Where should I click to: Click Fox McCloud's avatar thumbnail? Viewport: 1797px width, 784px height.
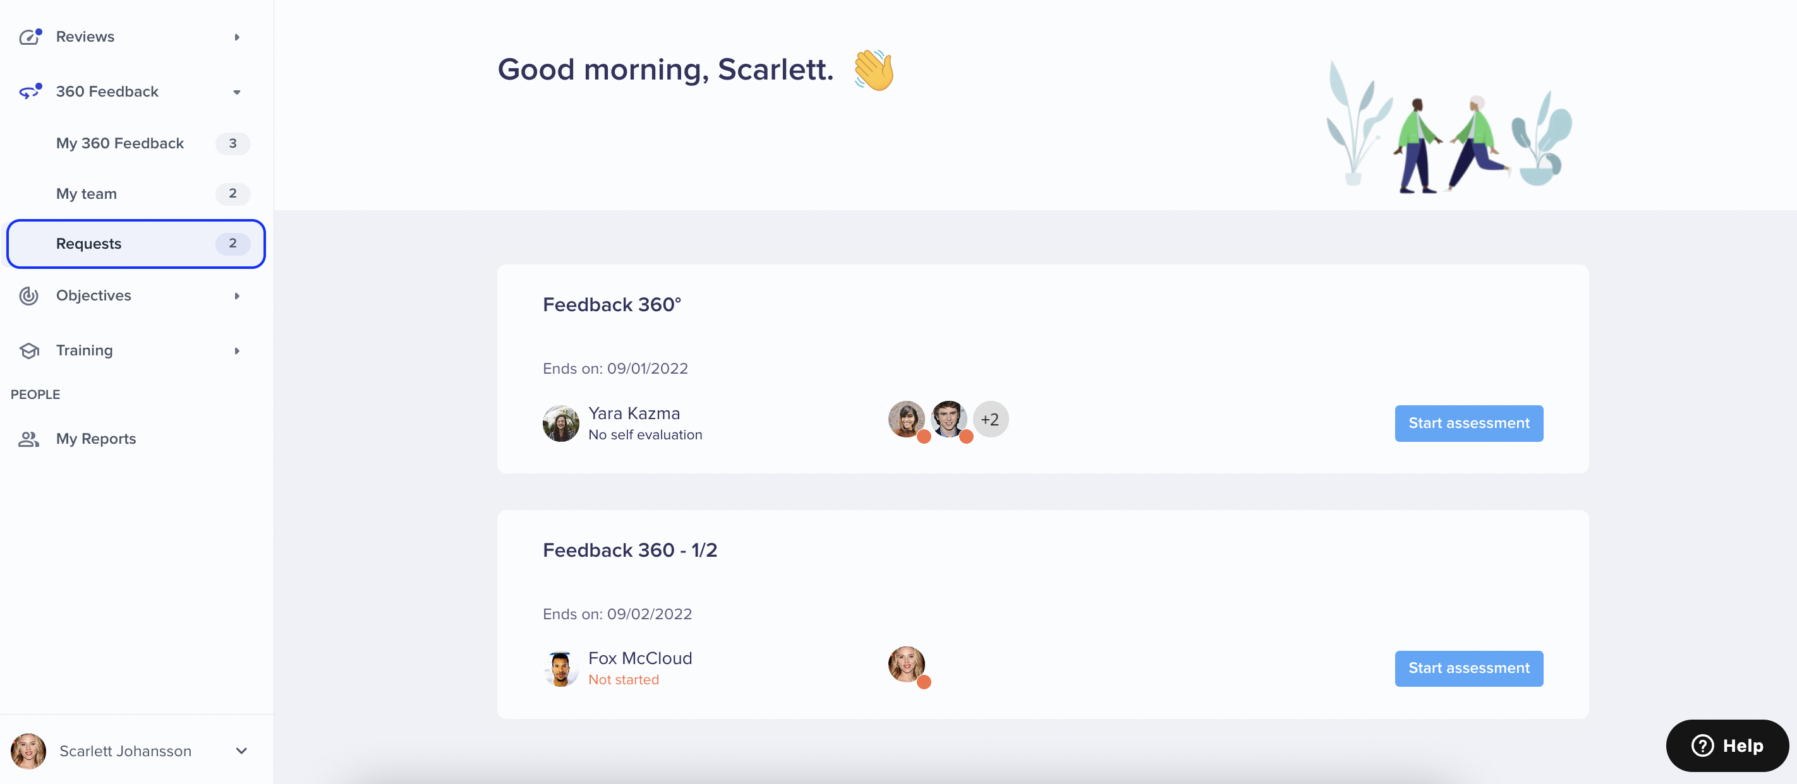coord(560,669)
